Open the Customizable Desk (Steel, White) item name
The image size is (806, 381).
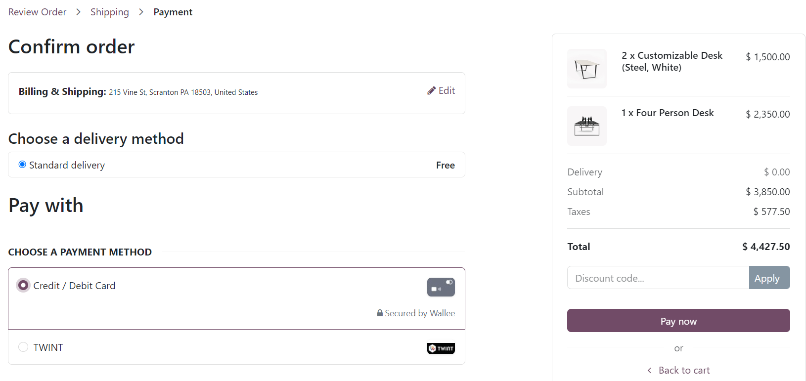(x=672, y=62)
